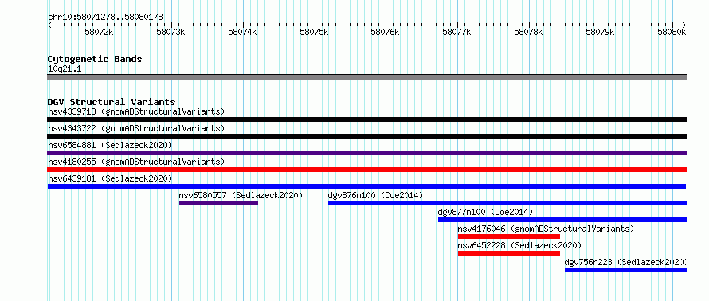Select the black bar under nsv4339713
This screenshot has width=709, height=301.
(x=366, y=119)
